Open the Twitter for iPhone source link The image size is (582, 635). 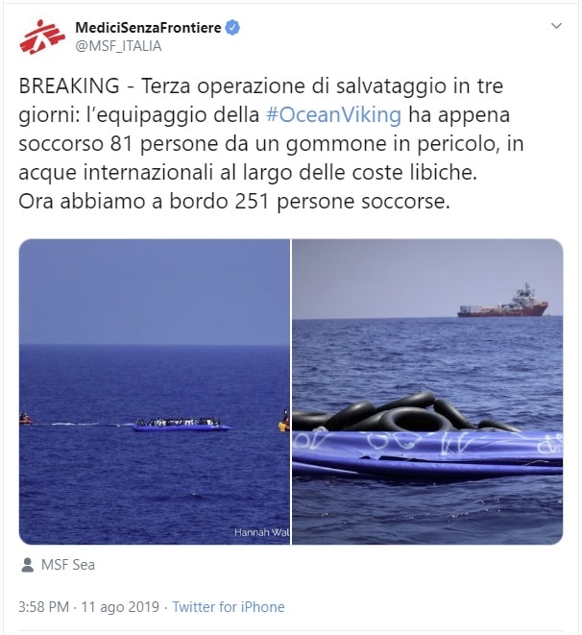229,607
